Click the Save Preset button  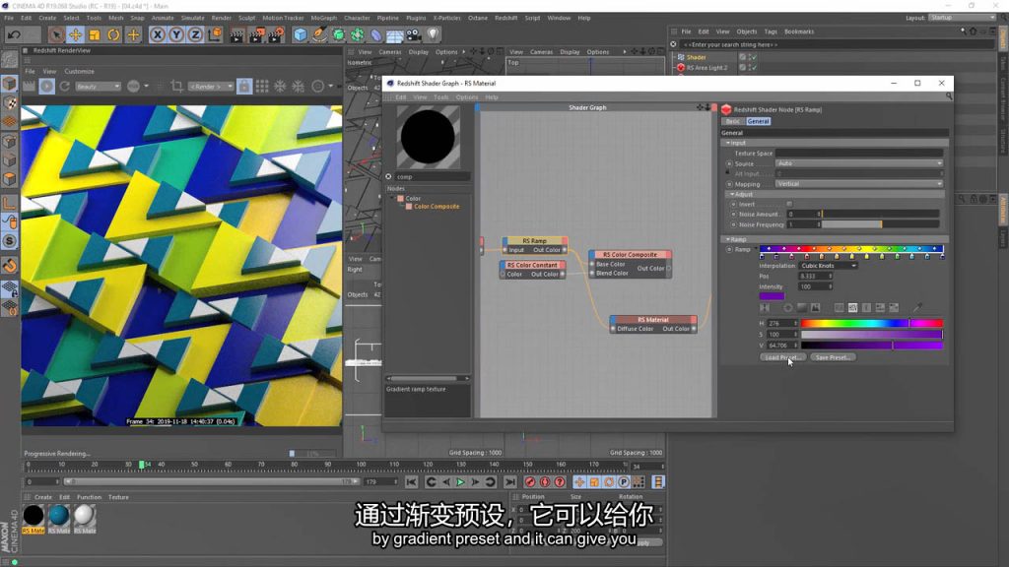[833, 357]
